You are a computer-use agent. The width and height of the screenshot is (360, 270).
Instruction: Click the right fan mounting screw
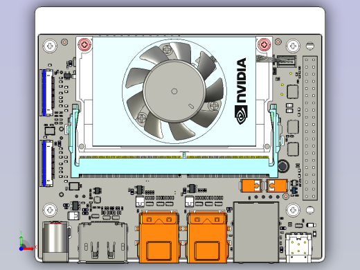(x=213, y=106)
